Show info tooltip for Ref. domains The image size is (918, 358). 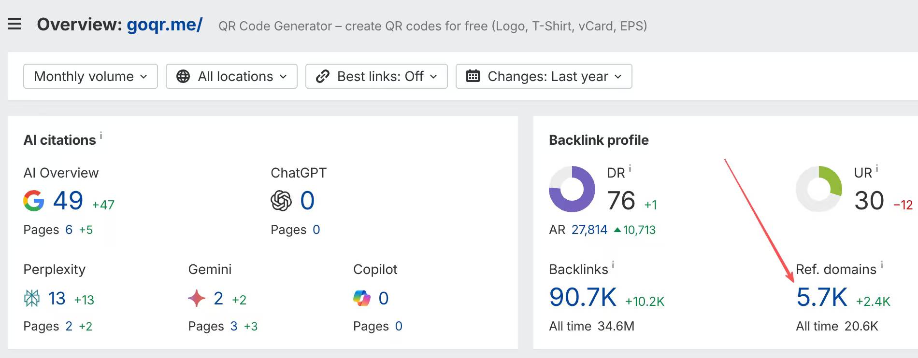pyautogui.click(x=882, y=264)
